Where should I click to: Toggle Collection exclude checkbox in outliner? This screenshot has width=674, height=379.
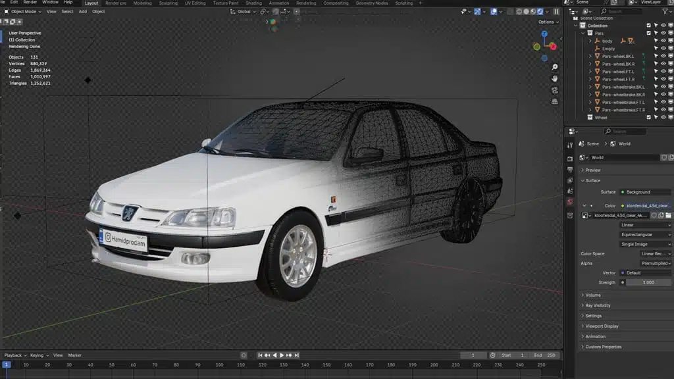pyautogui.click(x=649, y=26)
